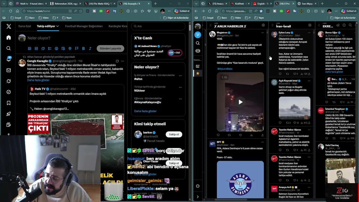The image size is (359, 202).
Task: Click the flag icon in composer toolbar
Action: [x=77, y=49]
